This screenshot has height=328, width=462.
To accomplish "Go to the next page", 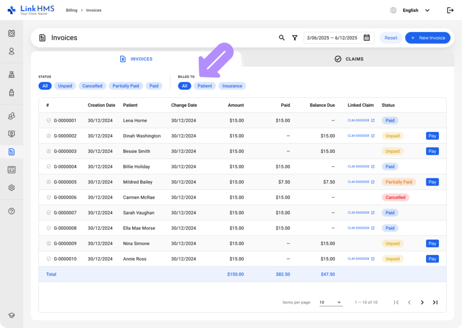I will point(422,302).
